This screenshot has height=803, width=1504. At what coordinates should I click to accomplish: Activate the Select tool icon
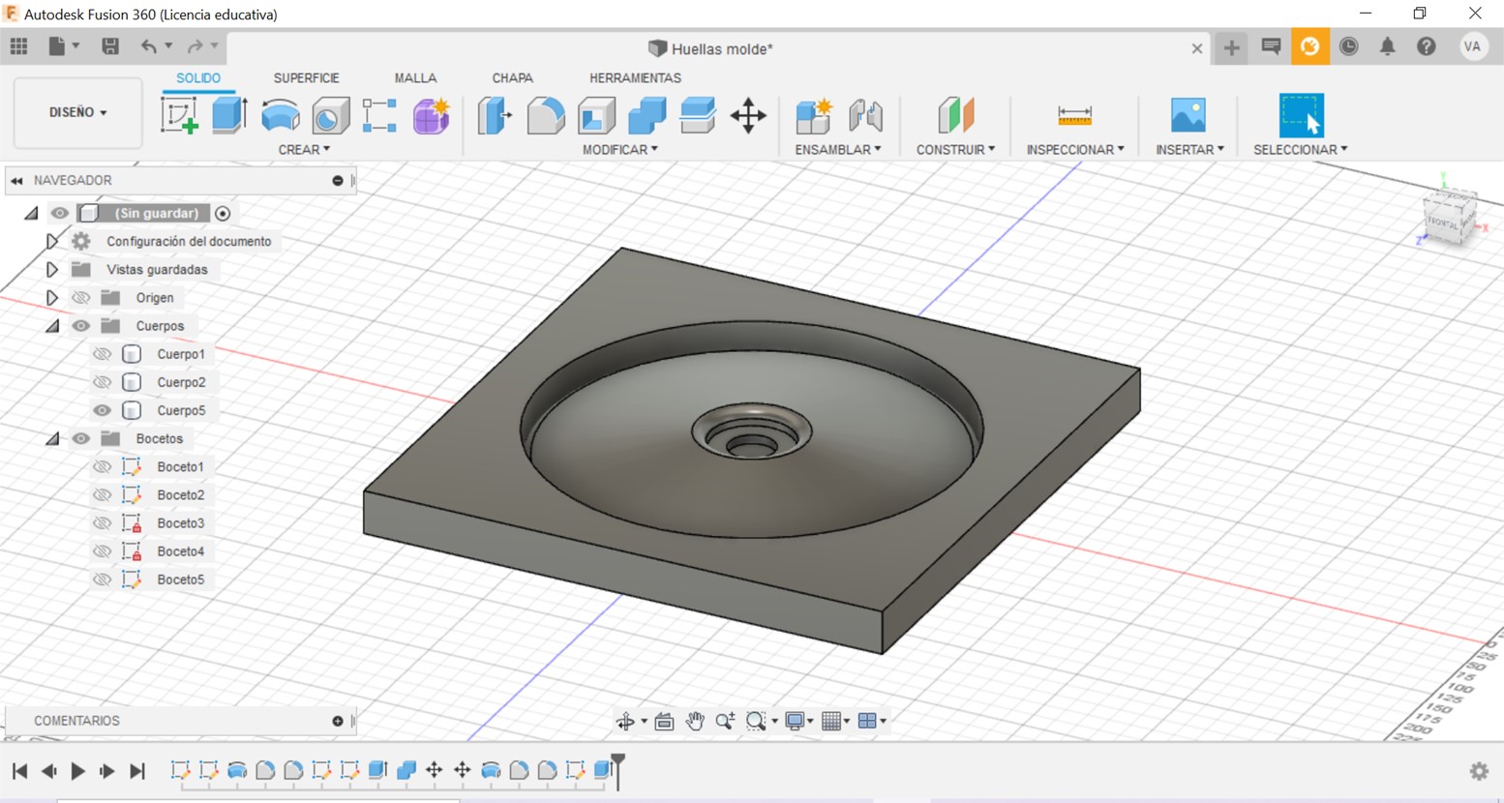coord(1301,115)
